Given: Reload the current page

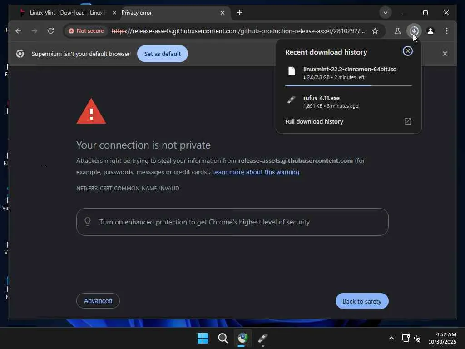Looking at the screenshot, I should coord(51,31).
